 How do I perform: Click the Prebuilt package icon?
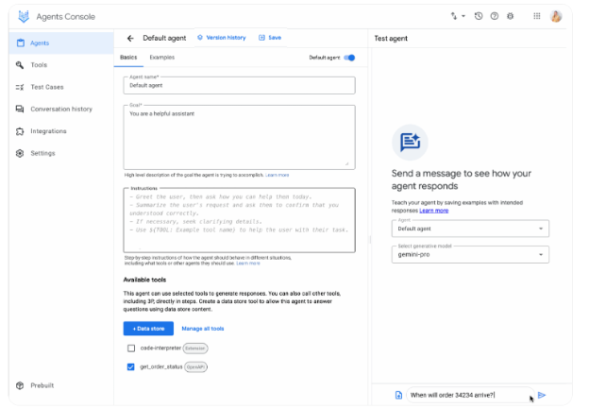click(x=20, y=385)
